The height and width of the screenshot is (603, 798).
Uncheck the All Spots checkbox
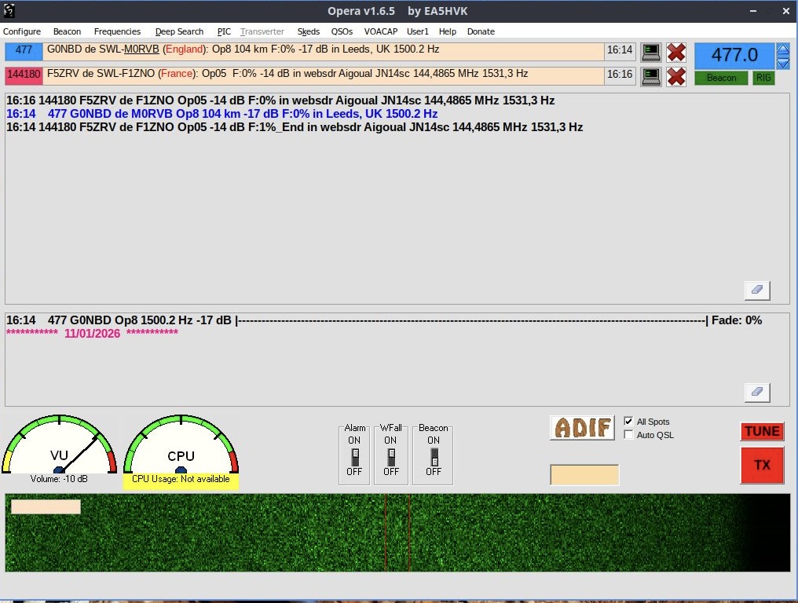628,422
